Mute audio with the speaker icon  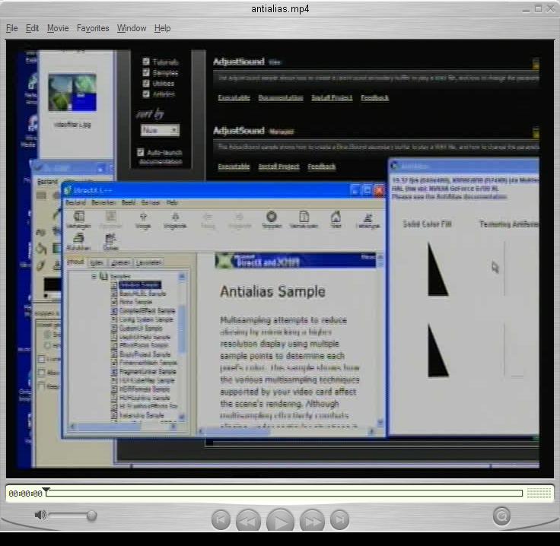40,515
